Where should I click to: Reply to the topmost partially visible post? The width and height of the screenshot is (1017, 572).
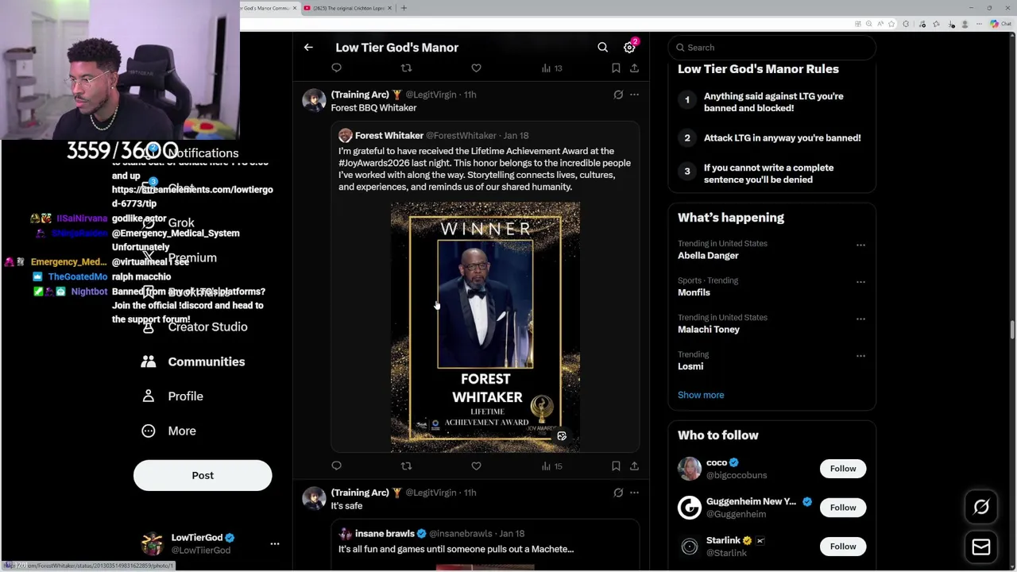pyautogui.click(x=336, y=68)
